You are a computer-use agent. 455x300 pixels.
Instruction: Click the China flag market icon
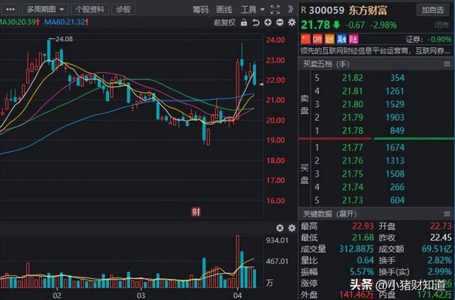pyautogui.click(x=305, y=39)
